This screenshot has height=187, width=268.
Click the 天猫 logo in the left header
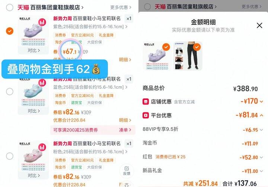point(23,7)
